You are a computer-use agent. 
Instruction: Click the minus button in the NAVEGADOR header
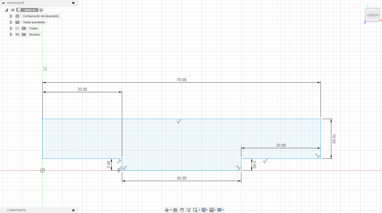coord(73,3)
